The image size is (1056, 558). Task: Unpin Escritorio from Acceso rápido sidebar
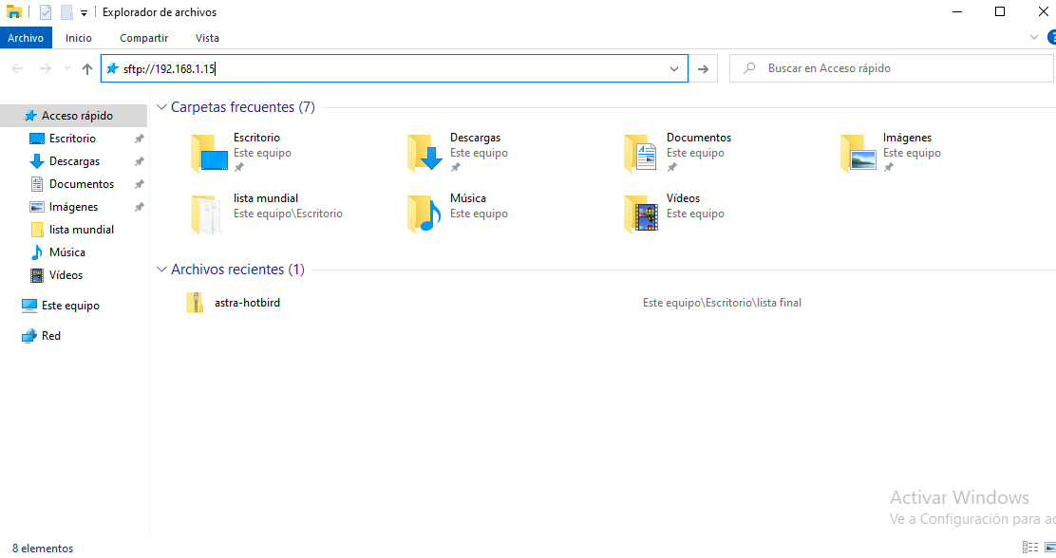point(139,139)
